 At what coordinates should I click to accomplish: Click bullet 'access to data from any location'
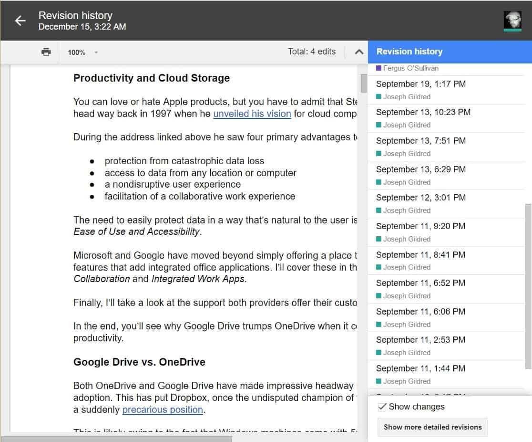(x=200, y=173)
